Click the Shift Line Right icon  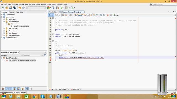(104, 15)
